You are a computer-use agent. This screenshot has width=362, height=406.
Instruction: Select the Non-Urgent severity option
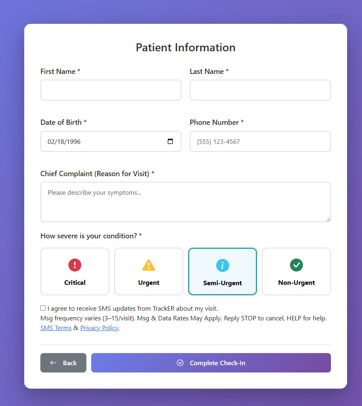tap(296, 271)
